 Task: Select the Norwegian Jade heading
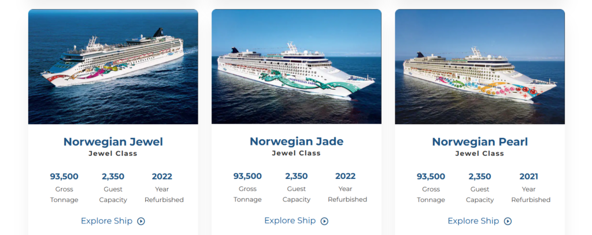tap(297, 141)
